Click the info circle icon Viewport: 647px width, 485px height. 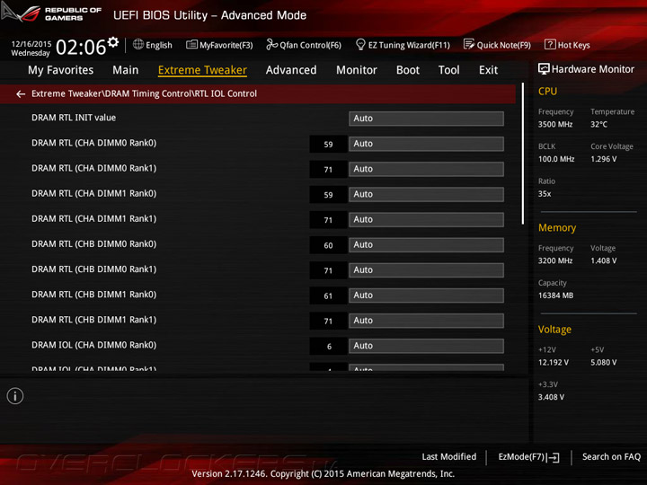point(15,396)
